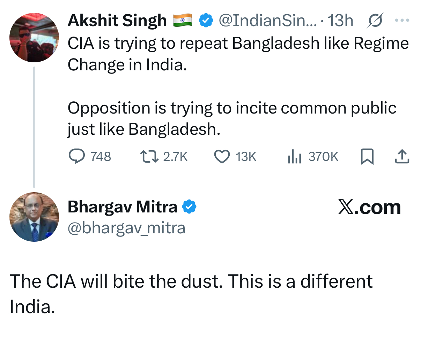View analytics bar chart icon for 370K views
Viewport: 421px width, 342px height.
[294, 156]
